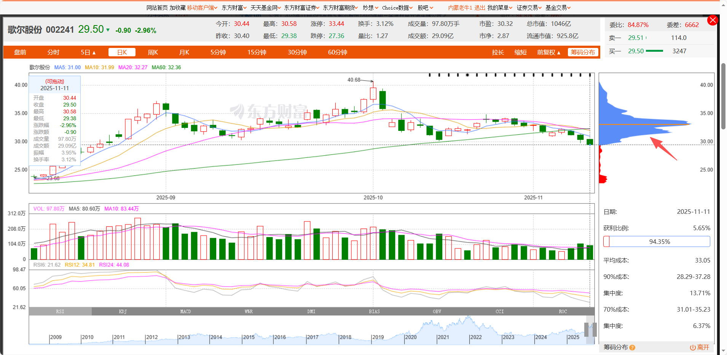727x355 pixels.
Task: Click the 平均成本 value 33.05
Action: [703, 261]
